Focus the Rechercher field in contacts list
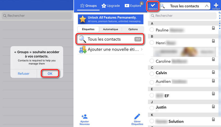 coord(183,16)
